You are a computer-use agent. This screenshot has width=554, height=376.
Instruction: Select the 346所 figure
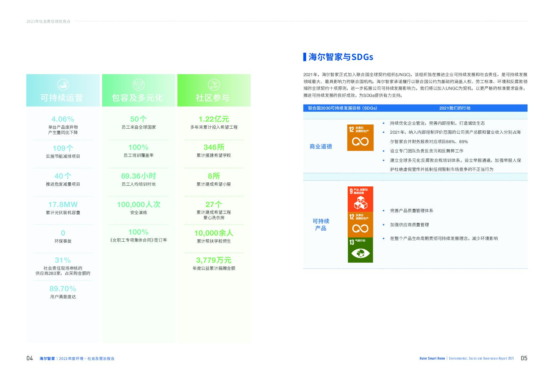[x=214, y=147]
